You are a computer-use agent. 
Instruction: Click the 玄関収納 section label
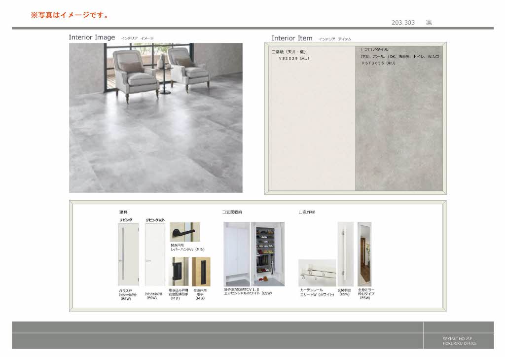(233, 212)
